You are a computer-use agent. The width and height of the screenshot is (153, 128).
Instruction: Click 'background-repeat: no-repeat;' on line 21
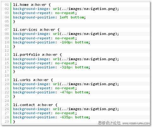coord(45,88)
